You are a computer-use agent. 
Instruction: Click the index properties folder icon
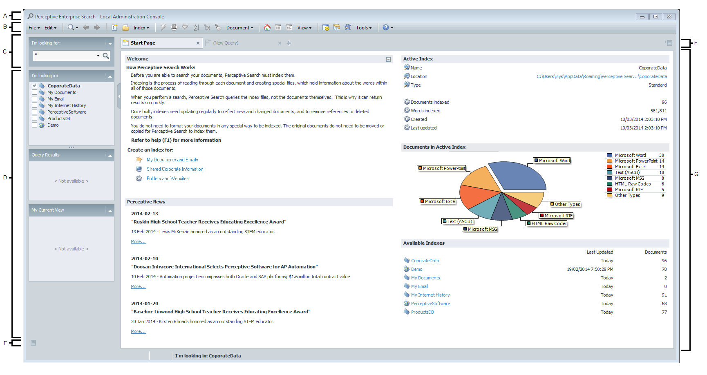125,27
